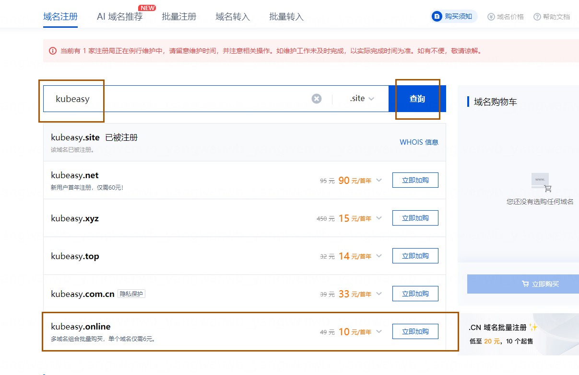Click the 帮助文档 question mark icon

pyautogui.click(x=537, y=17)
